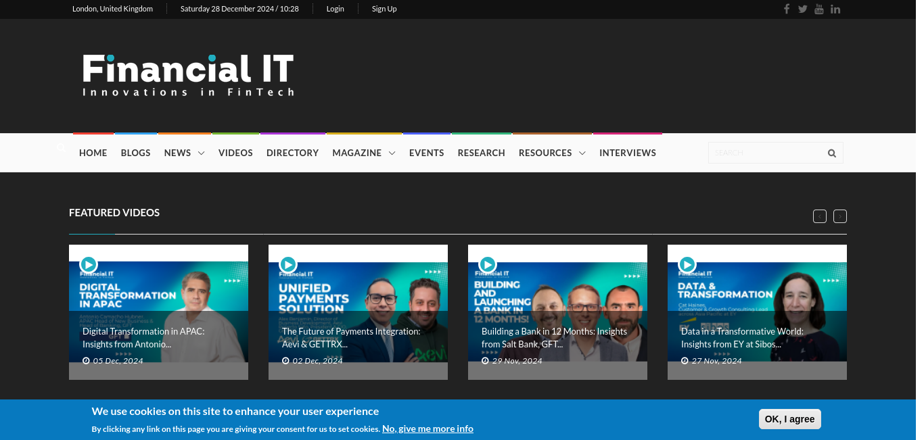Play the Future of Payments Integration video

[288, 264]
